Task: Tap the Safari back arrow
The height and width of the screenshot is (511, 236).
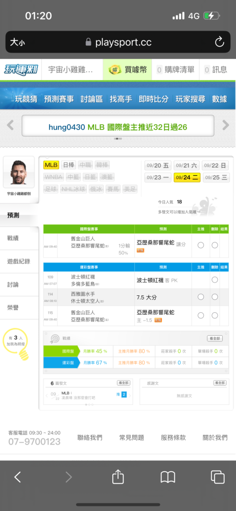Action: coord(17,477)
